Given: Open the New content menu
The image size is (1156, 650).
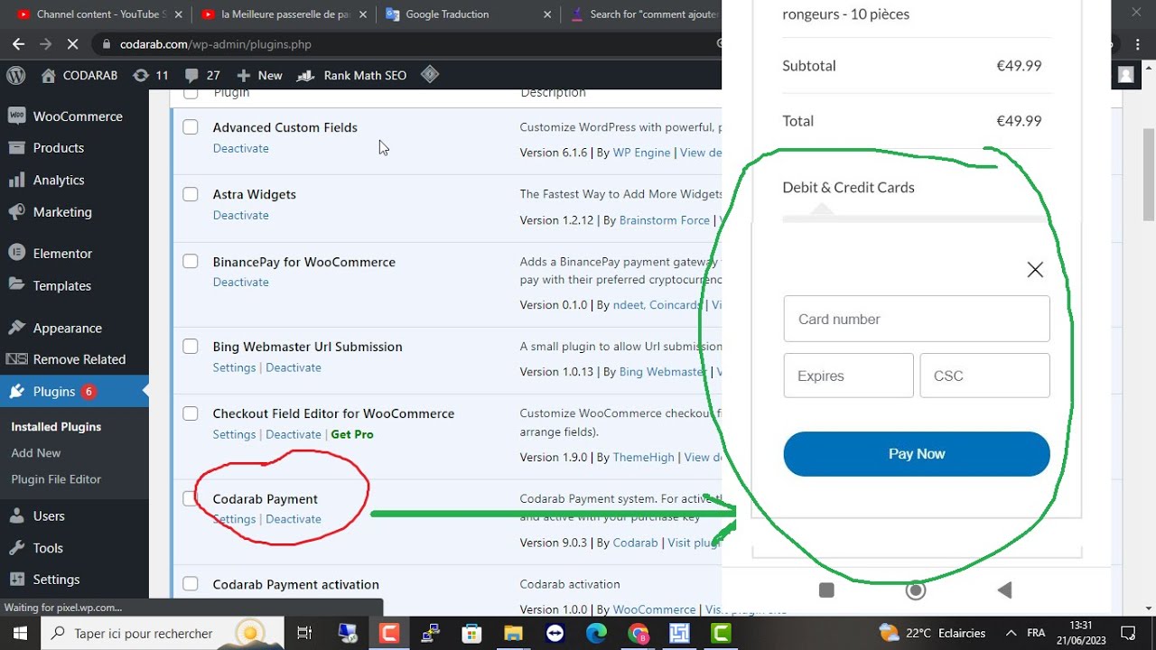Looking at the screenshot, I should pos(259,76).
